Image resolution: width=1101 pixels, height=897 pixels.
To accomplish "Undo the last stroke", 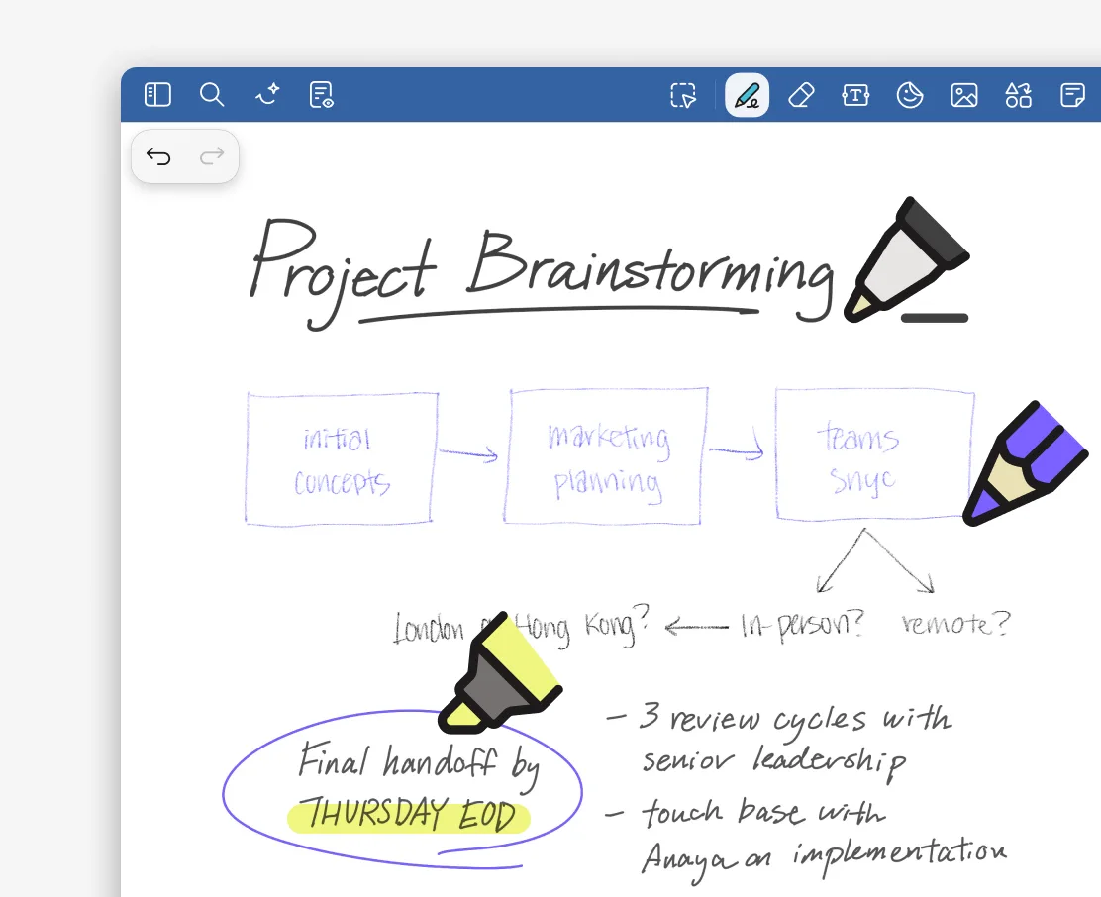I will (x=158, y=155).
